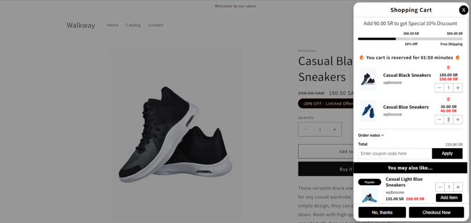The height and width of the screenshot is (223, 471).
Task: Expand the Order notes section
Action: pos(371,135)
